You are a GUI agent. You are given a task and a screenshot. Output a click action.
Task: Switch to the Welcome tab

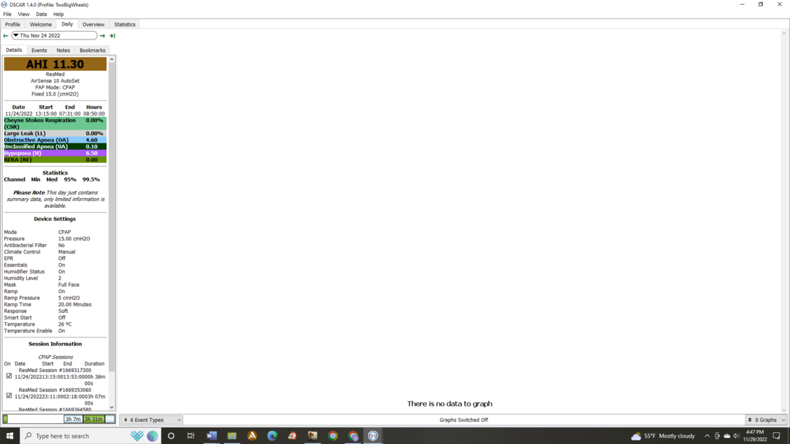pos(41,24)
